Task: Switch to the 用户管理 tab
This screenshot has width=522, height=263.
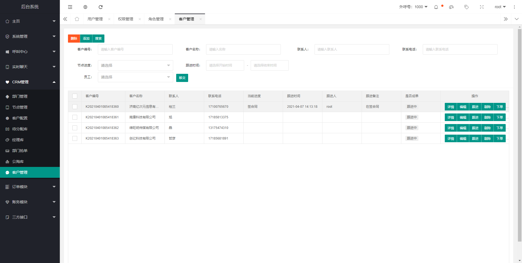Action: click(95, 19)
